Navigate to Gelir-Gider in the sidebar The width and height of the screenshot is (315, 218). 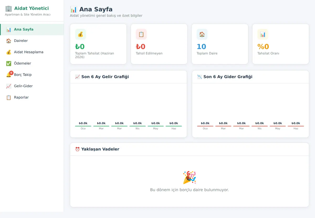32,86
